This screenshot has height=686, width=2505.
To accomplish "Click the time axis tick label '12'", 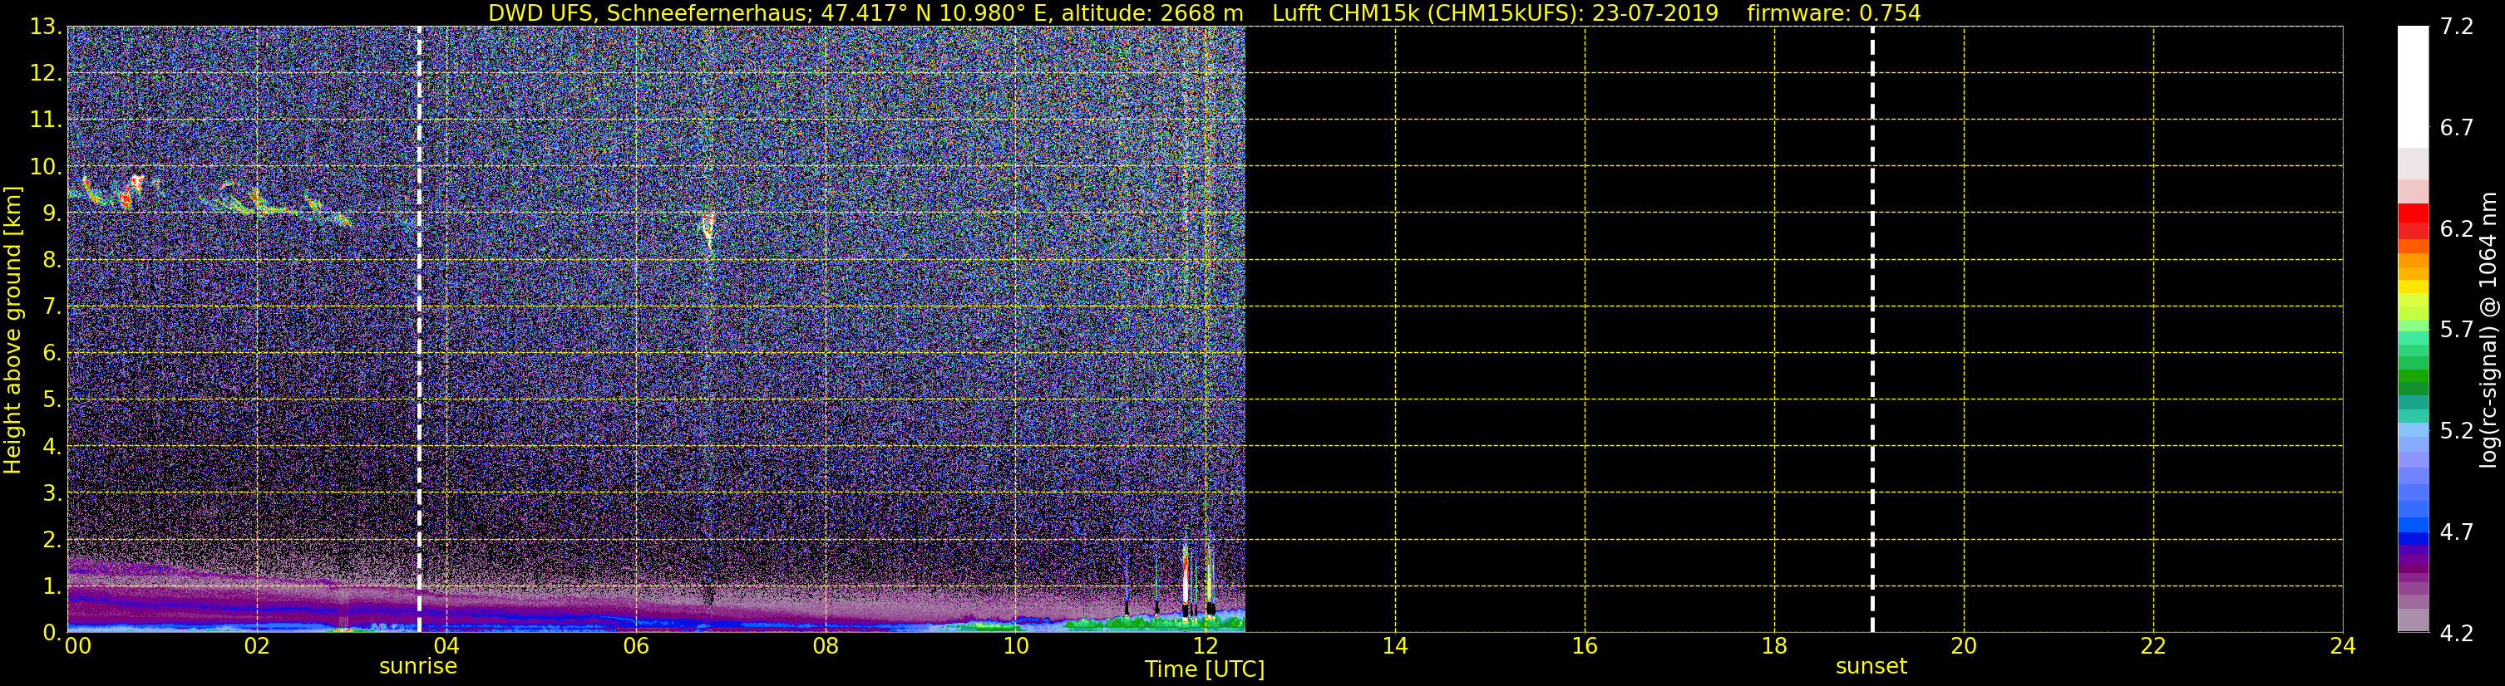I will [x=1205, y=646].
